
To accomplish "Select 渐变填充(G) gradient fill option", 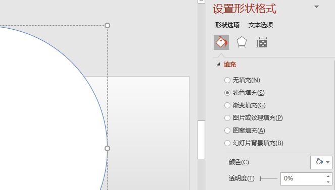I will click(245, 105).
